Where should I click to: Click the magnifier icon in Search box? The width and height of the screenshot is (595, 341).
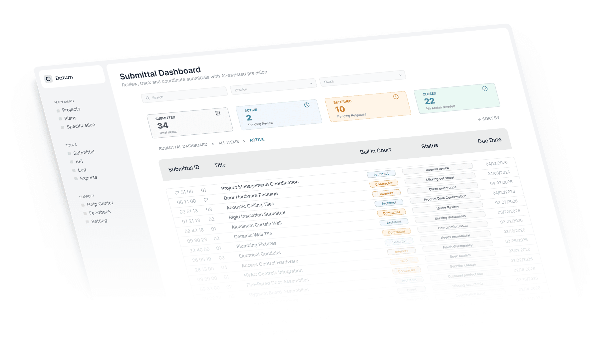point(148,98)
